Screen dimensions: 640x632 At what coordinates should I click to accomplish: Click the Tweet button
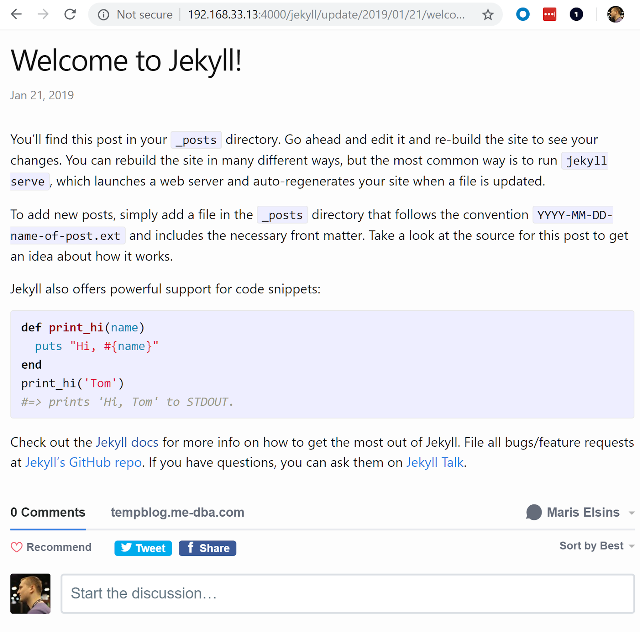pos(143,548)
